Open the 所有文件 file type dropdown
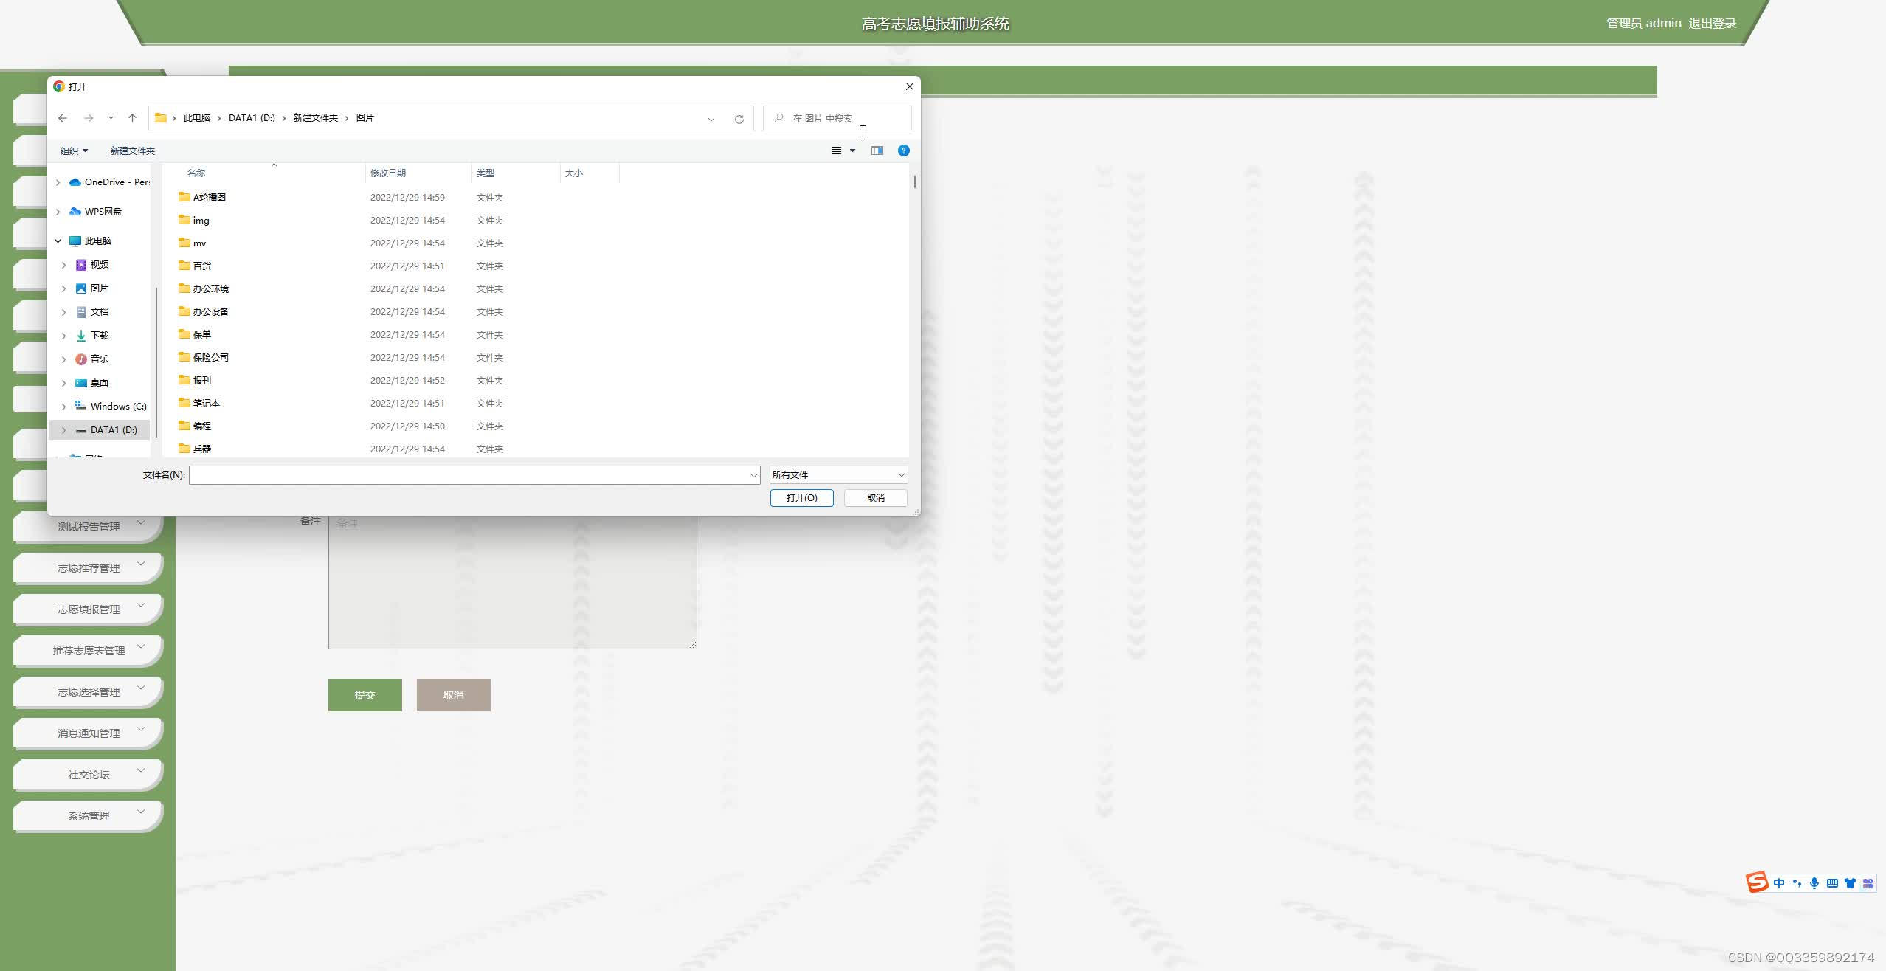 pyautogui.click(x=838, y=475)
